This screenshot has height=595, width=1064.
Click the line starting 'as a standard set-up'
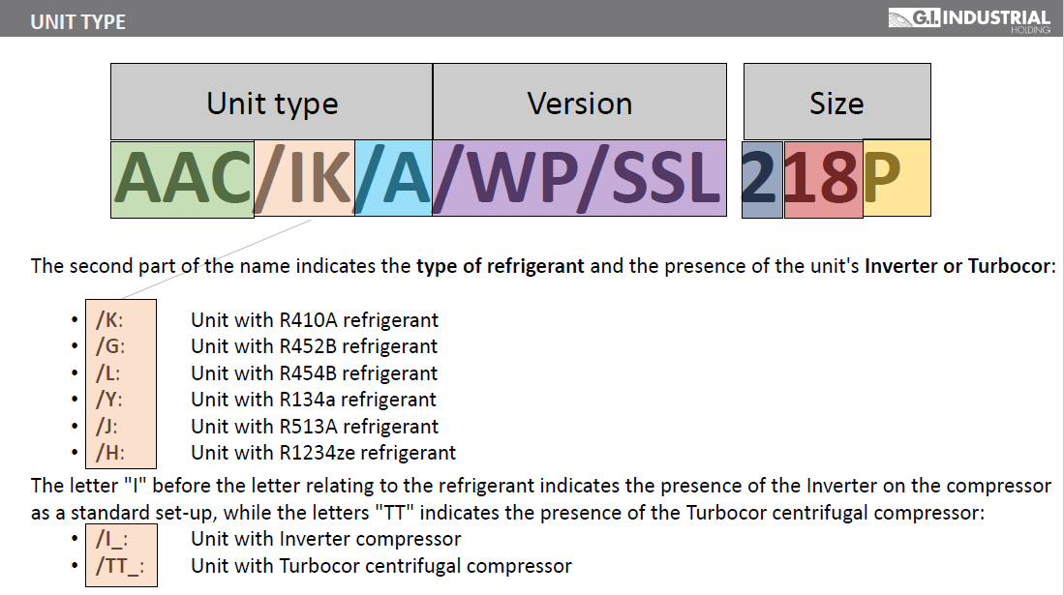point(507,512)
